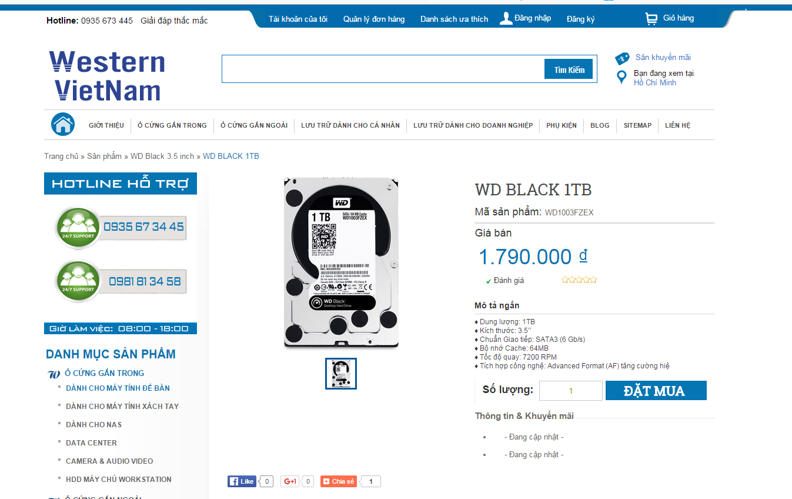Click the Western VietNam logo
The height and width of the screenshot is (499, 792).
(107, 75)
